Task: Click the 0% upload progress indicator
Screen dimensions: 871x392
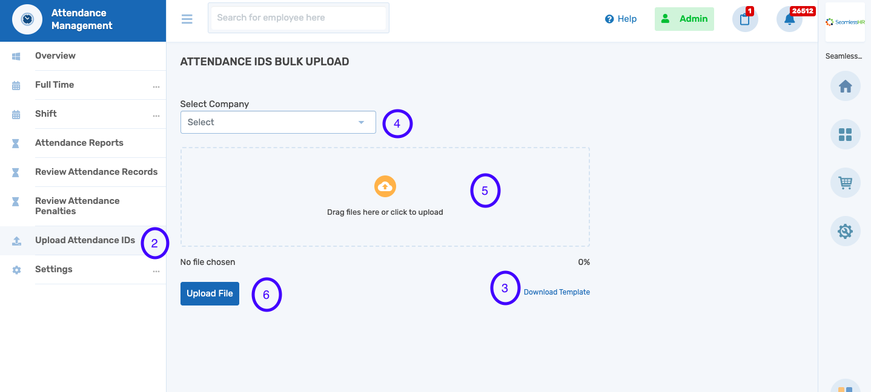Action: [x=584, y=262]
